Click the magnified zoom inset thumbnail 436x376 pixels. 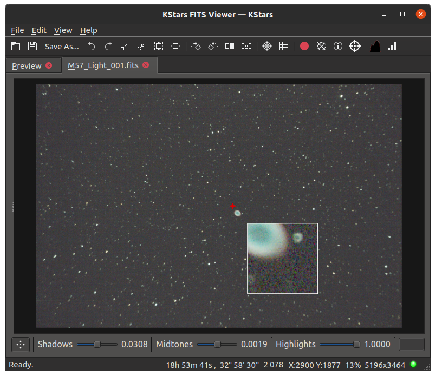283,258
